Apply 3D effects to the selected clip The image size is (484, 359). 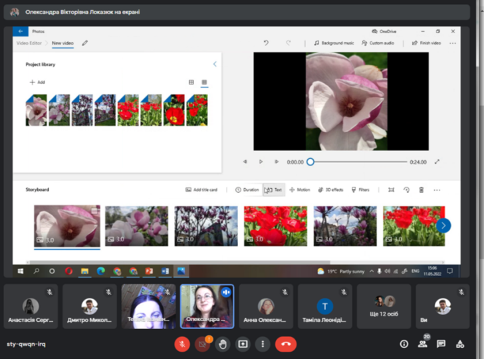330,189
